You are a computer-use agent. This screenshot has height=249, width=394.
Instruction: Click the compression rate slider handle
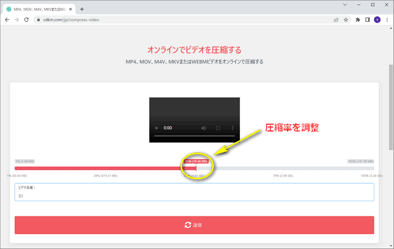coord(196,168)
